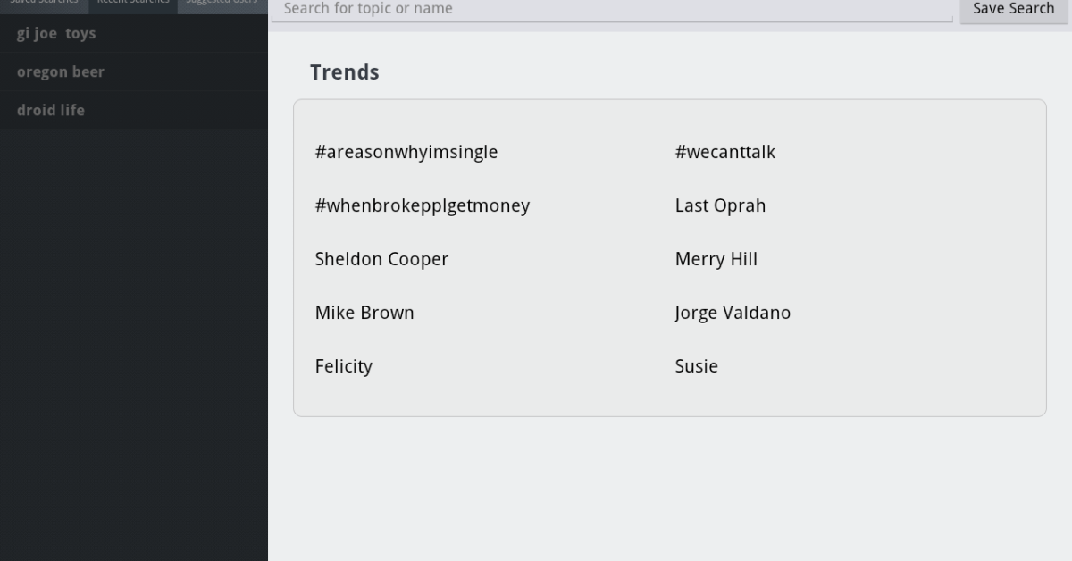This screenshot has width=1072, height=561.
Task: Open the Recent Searches tab
Action: tap(133, 4)
